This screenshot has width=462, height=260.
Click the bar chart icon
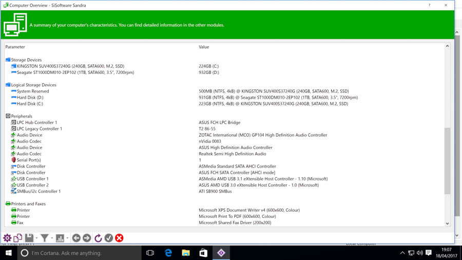pyautogui.click(x=60, y=238)
